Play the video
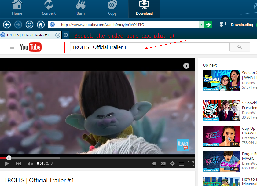Viewport: 257px width, 186px height. click(x=7, y=163)
